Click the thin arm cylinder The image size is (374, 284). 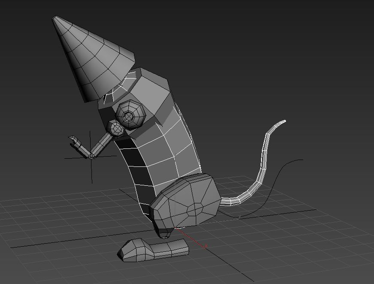(100, 145)
